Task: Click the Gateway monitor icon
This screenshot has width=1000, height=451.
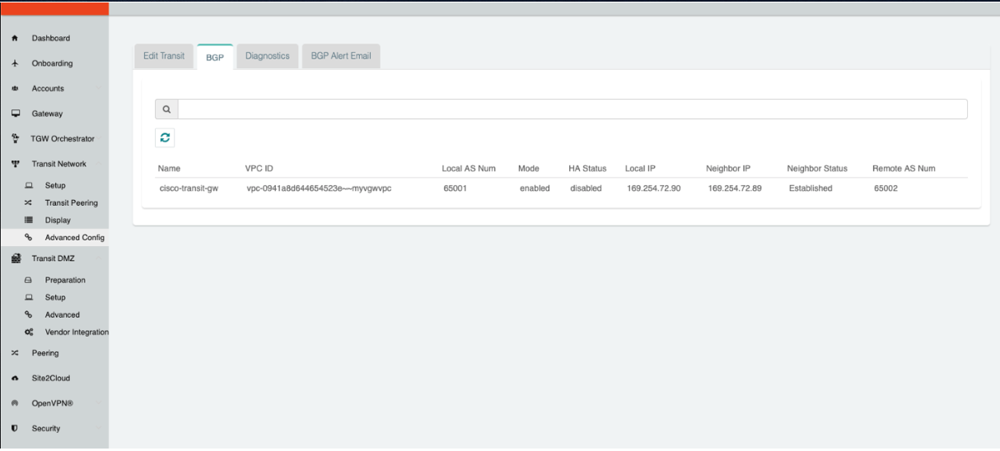Action: [x=15, y=114]
